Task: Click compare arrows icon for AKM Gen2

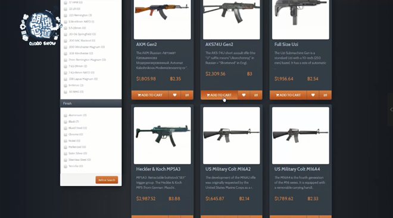Action: 187,95
